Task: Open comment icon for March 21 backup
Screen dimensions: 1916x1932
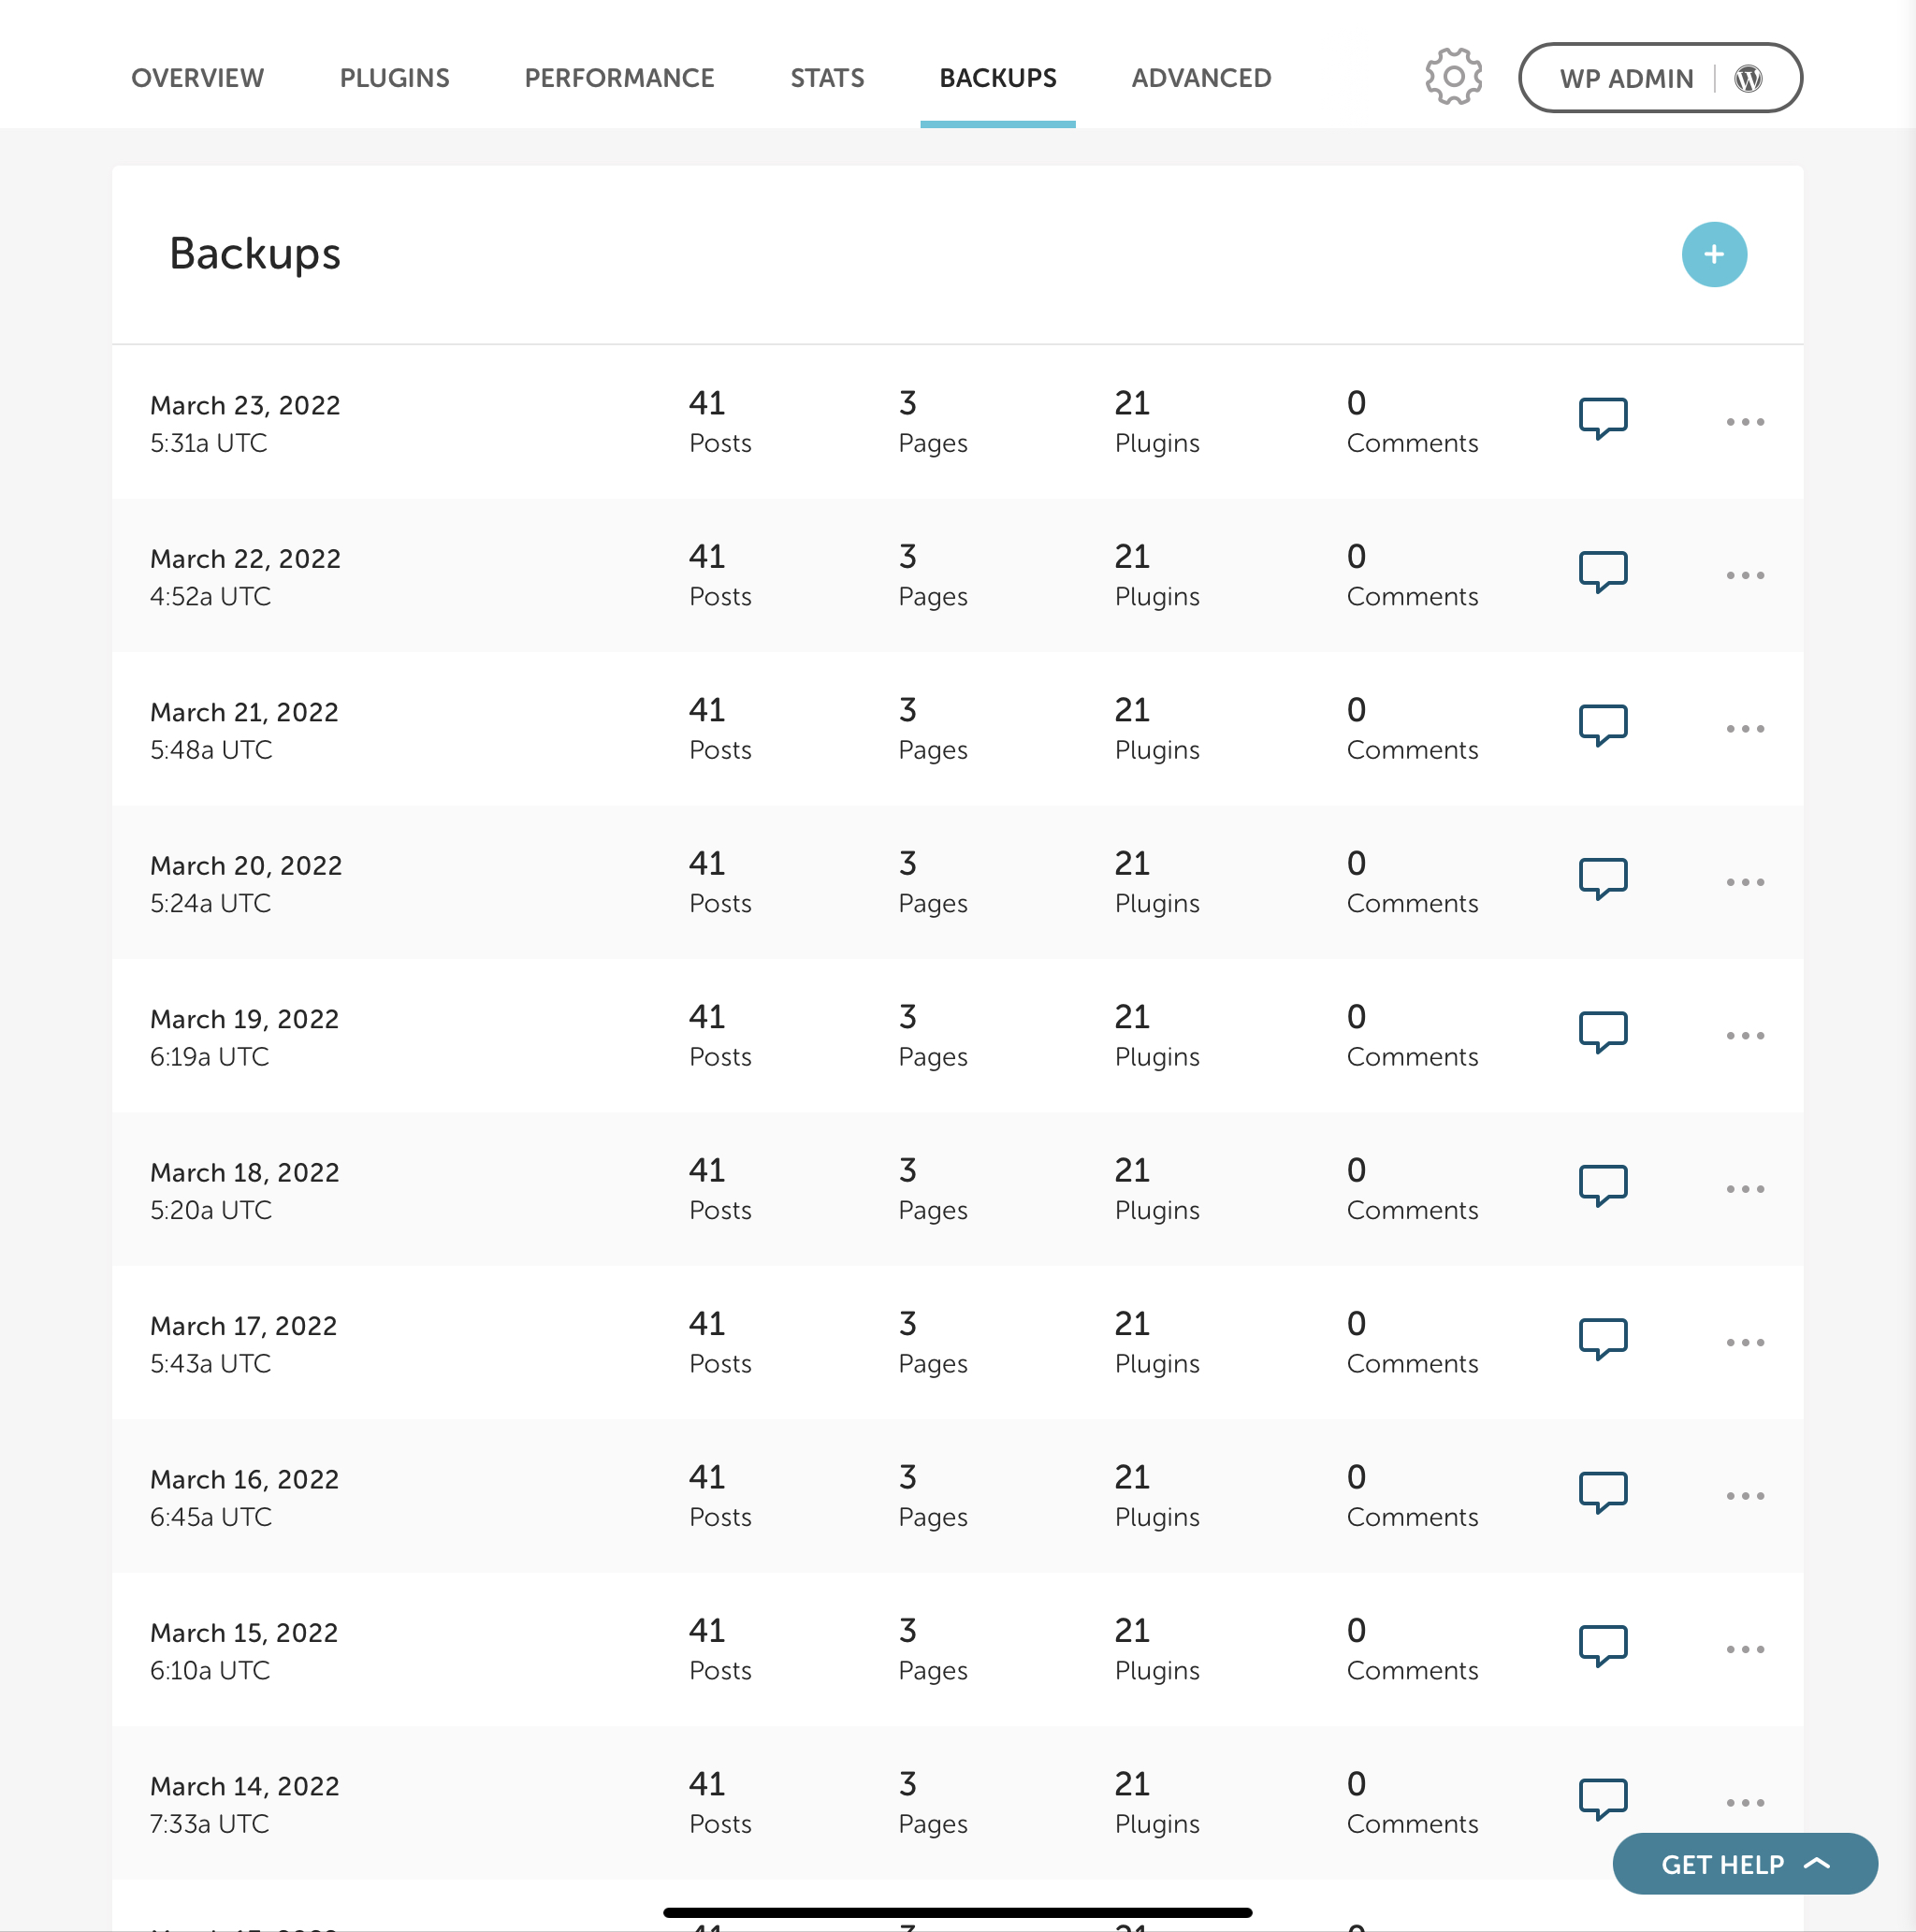Action: 1602,726
